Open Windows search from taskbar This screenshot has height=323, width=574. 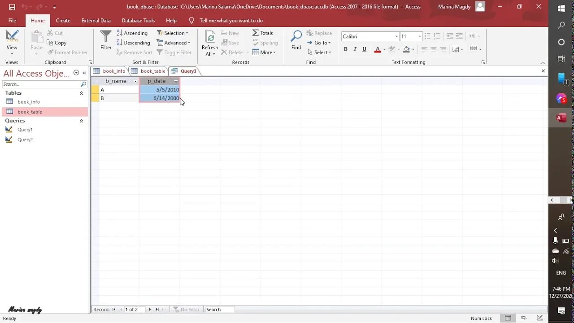tap(561, 26)
